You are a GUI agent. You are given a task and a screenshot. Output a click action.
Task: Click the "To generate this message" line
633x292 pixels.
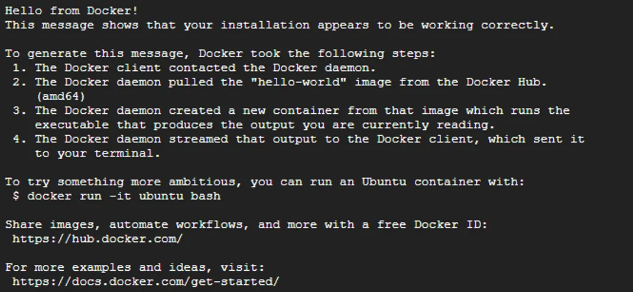[220, 54]
